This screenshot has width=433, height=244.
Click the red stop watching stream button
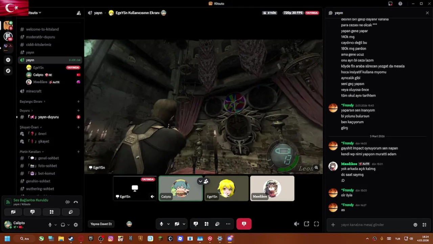[x=244, y=224]
